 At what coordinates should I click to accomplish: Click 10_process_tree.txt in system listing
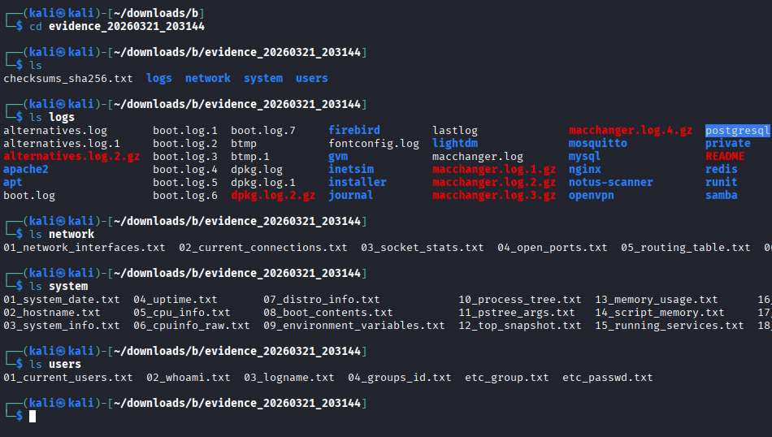coord(520,300)
